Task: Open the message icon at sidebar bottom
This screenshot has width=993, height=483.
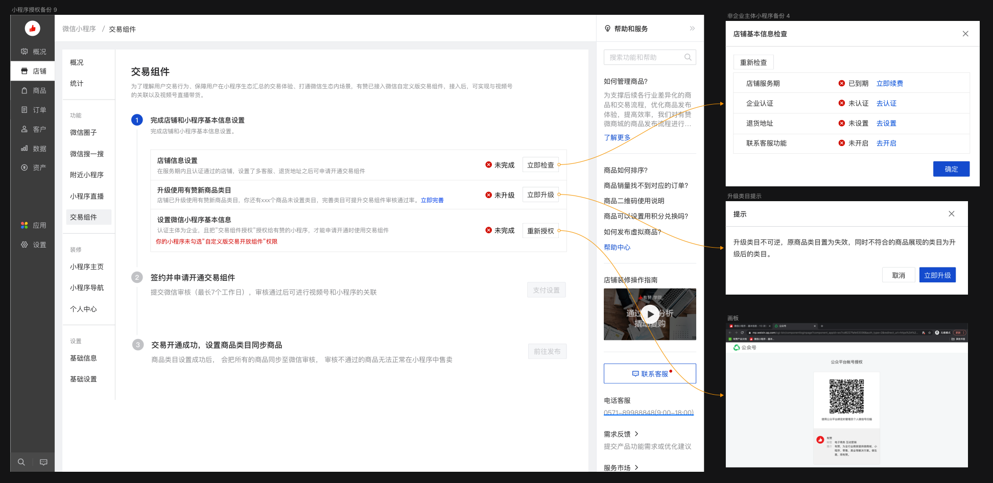Action: pos(44,462)
